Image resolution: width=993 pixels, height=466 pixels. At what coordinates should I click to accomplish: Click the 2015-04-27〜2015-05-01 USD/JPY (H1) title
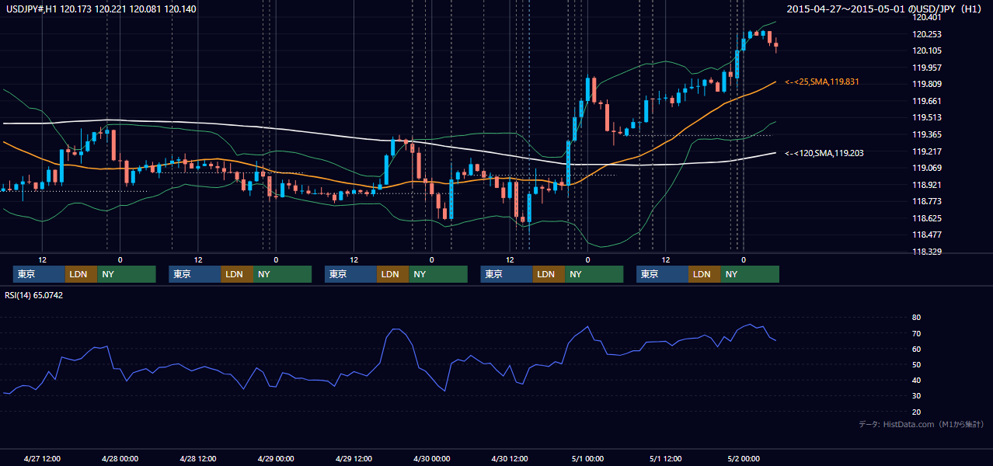tap(885, 9)
